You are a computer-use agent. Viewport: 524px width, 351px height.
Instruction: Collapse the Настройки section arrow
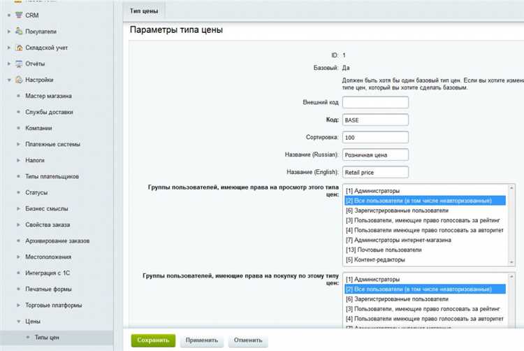click(x=9, y=80)
